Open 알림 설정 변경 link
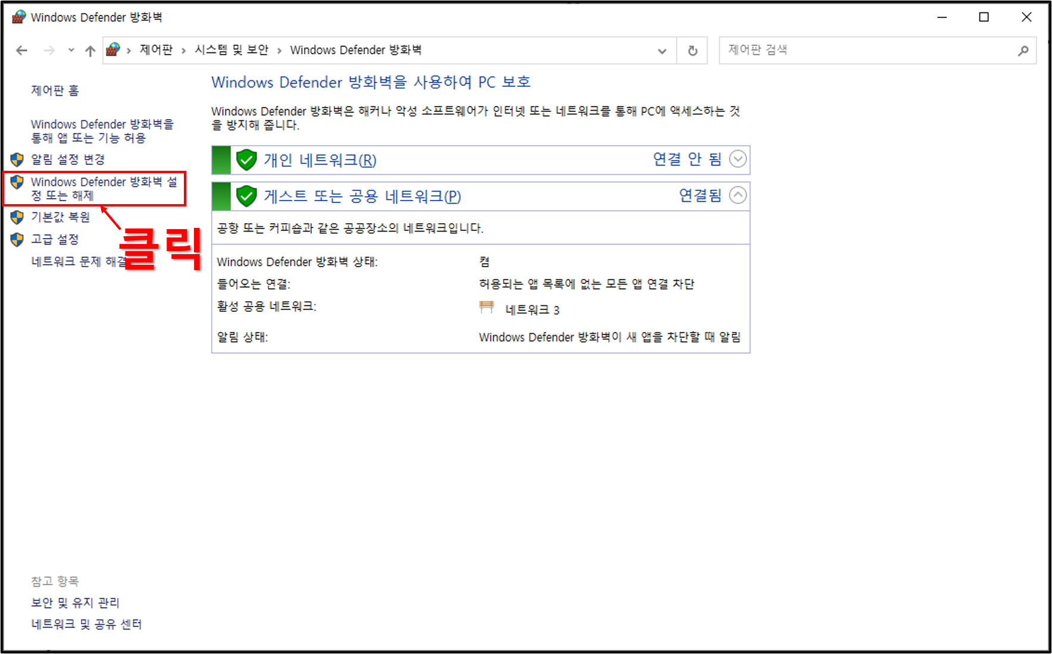The image size is (1052, 654). tap(68, 159)
